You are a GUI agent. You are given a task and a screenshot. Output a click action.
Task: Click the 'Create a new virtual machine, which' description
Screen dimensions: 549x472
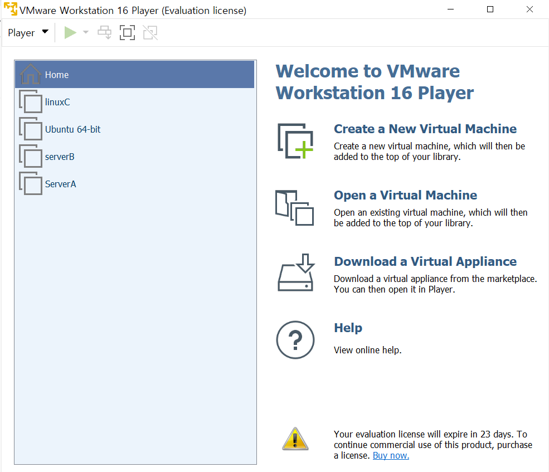point(429,151)
